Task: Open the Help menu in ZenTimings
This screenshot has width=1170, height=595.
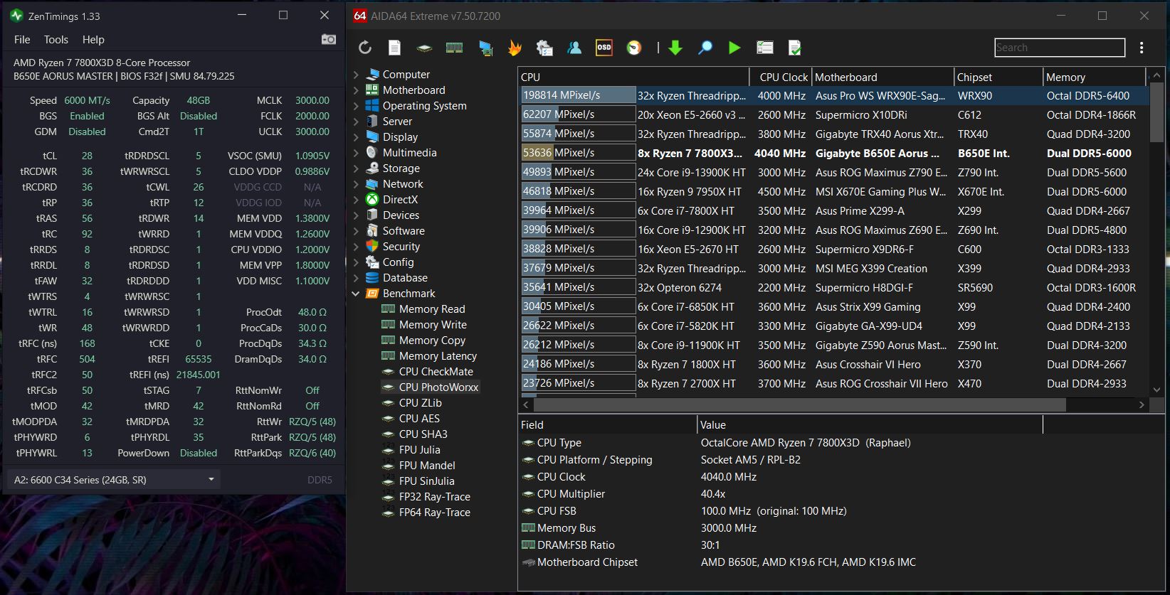Action: pyautogui.click(x=93, y=40)
